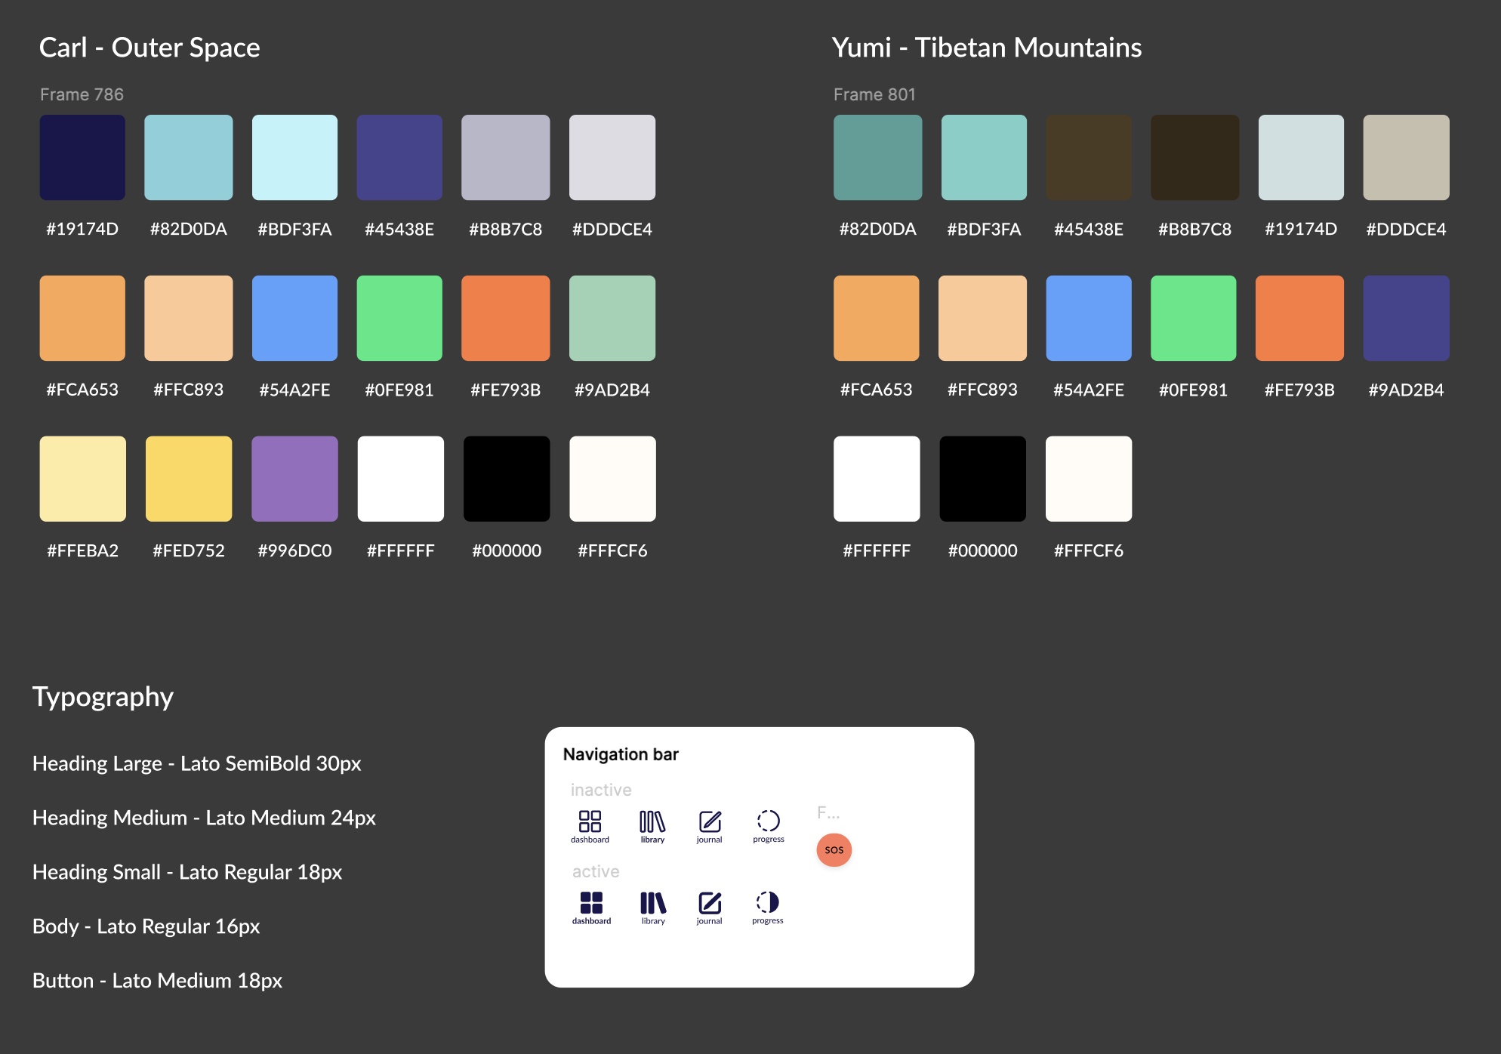The height and width of the screenshot is (1054, 1501).
Task: Select the yellow #FED752 swatch
Action: (188, 478)
